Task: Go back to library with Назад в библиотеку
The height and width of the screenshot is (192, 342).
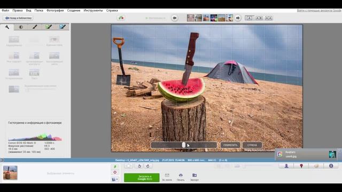Action: (x=18, y=18)
